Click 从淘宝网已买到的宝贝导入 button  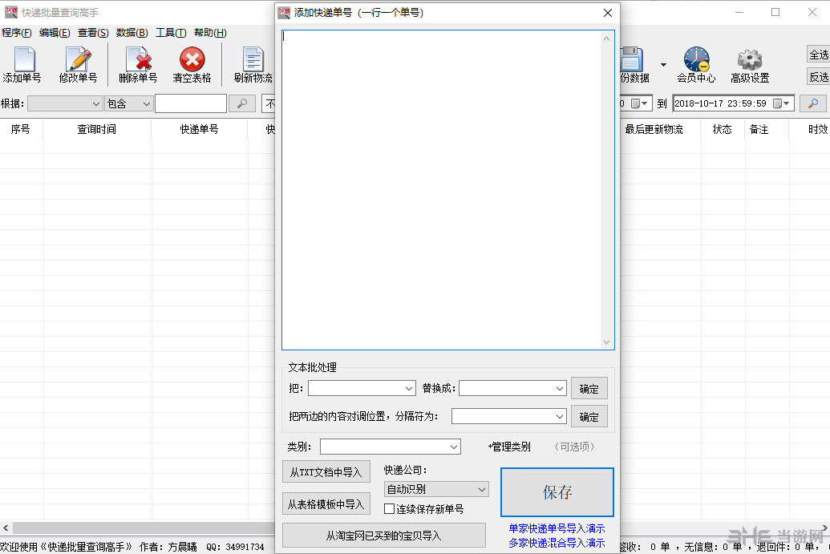click(x=384, y=536)
